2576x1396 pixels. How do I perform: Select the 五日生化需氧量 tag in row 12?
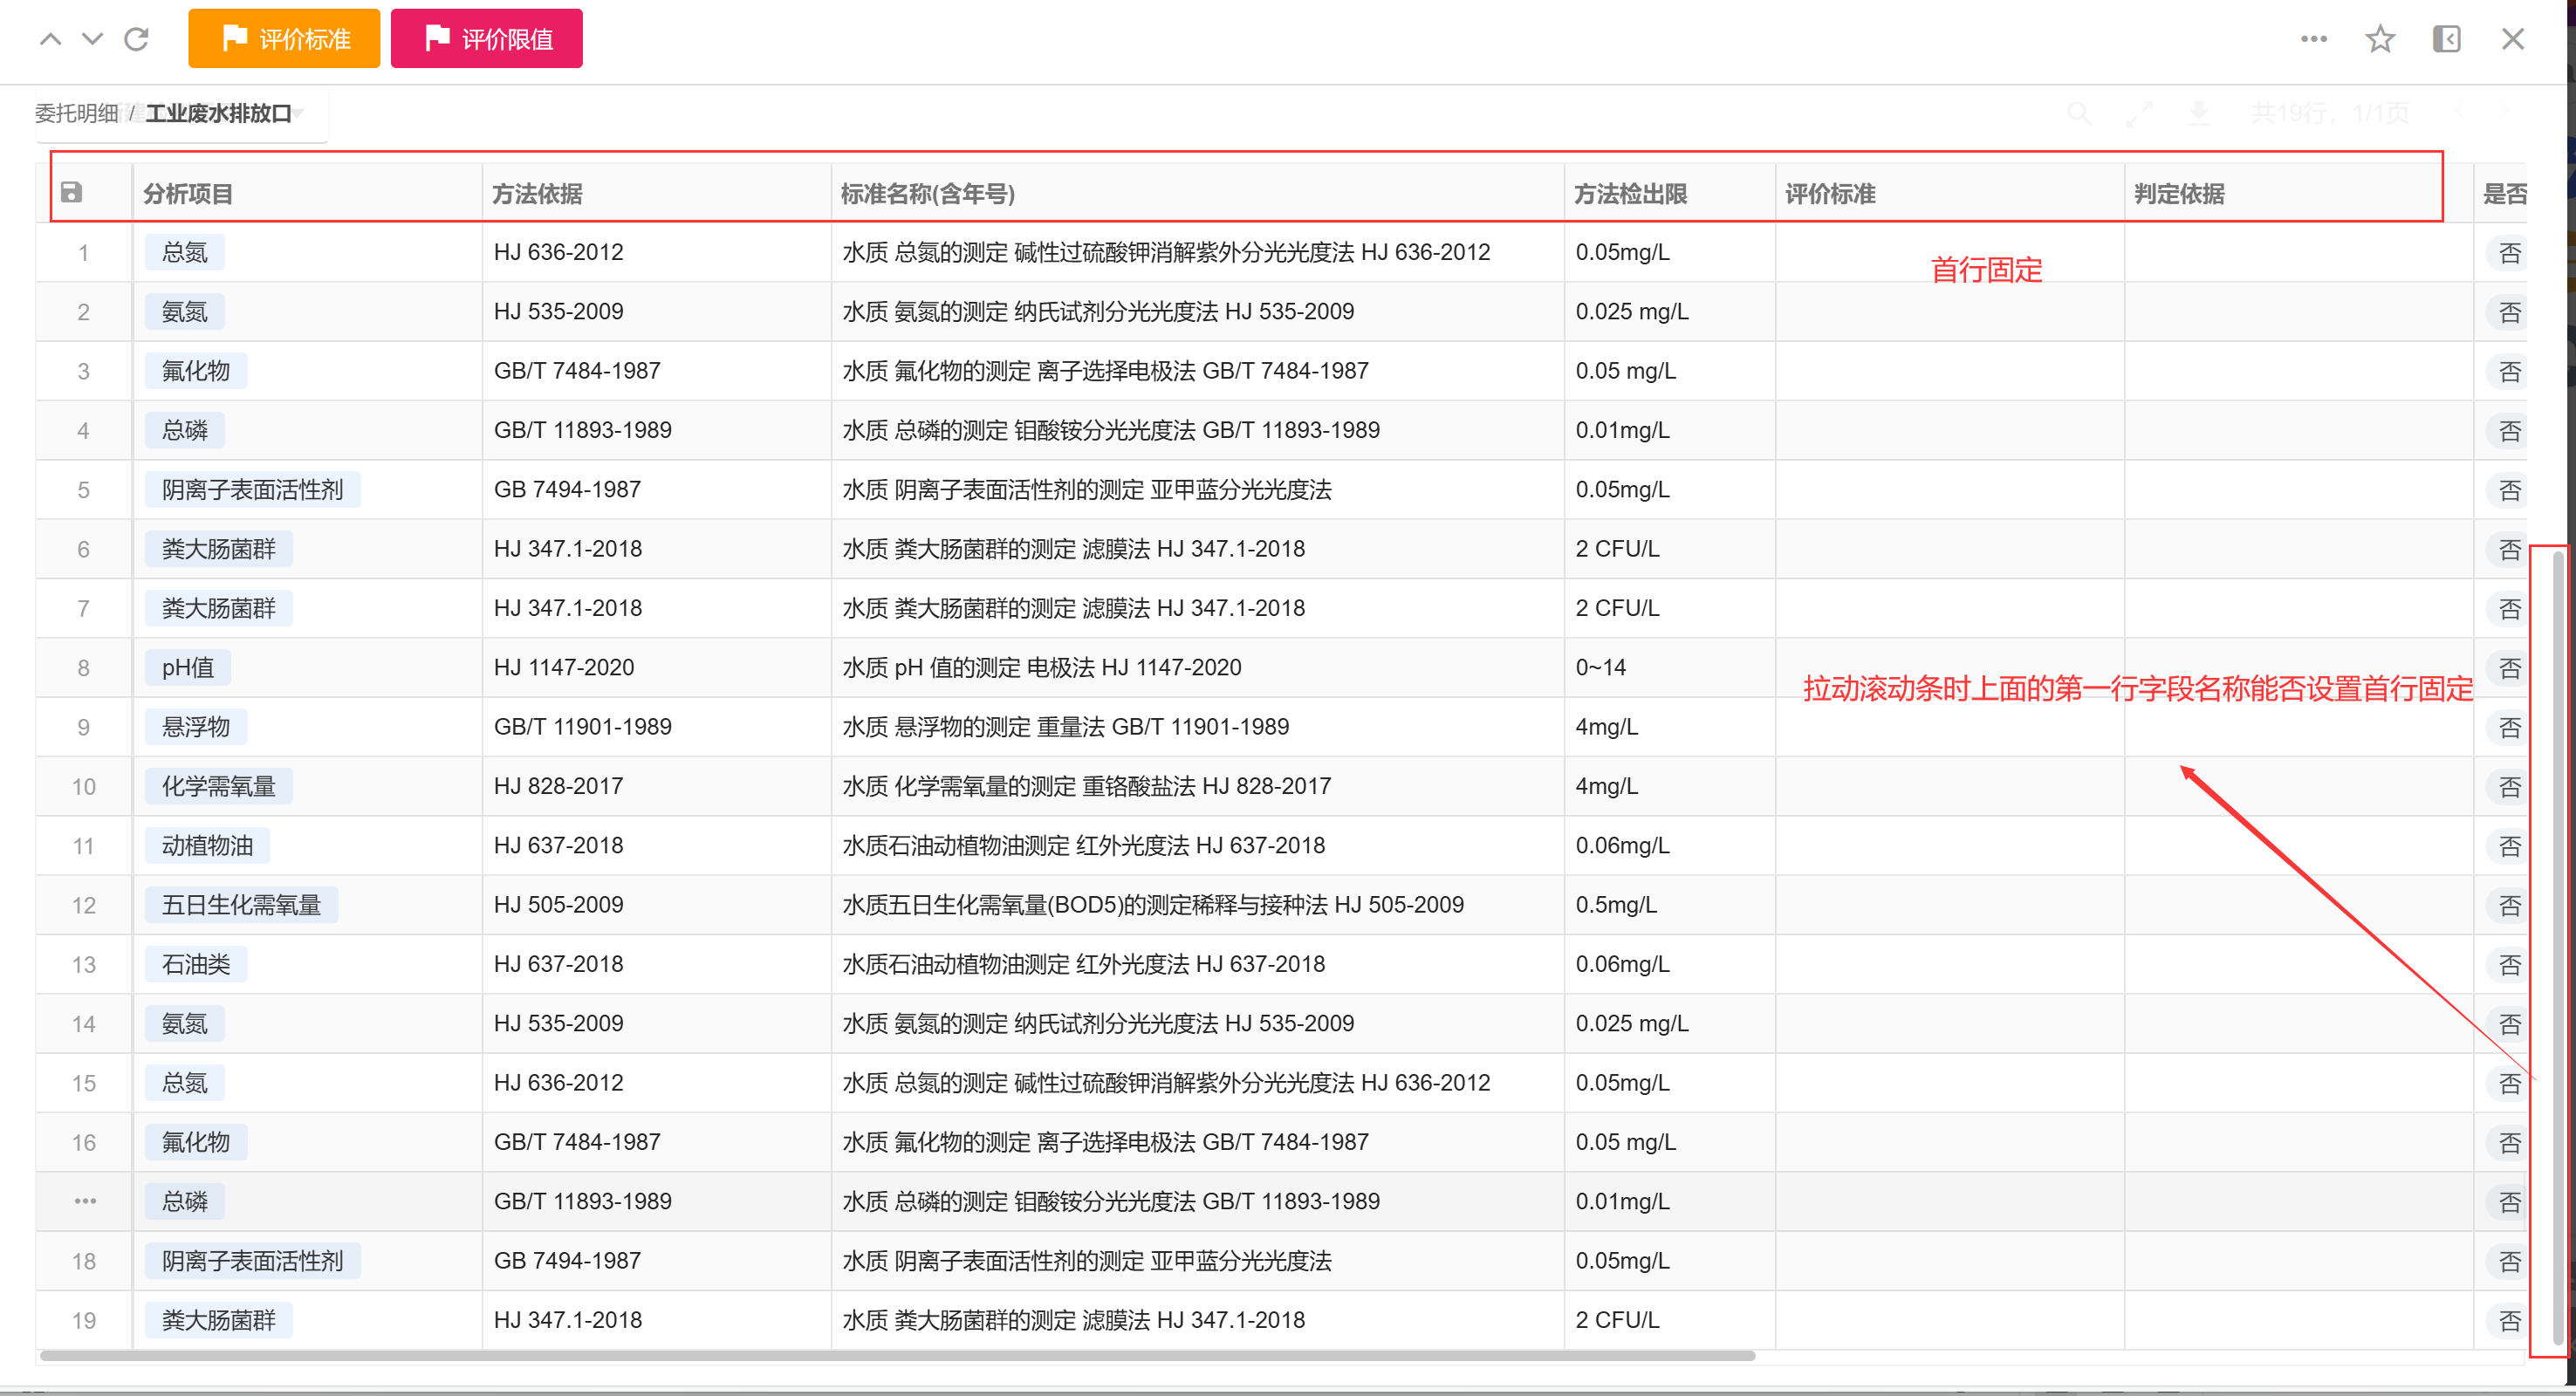(x=241, y=905)
